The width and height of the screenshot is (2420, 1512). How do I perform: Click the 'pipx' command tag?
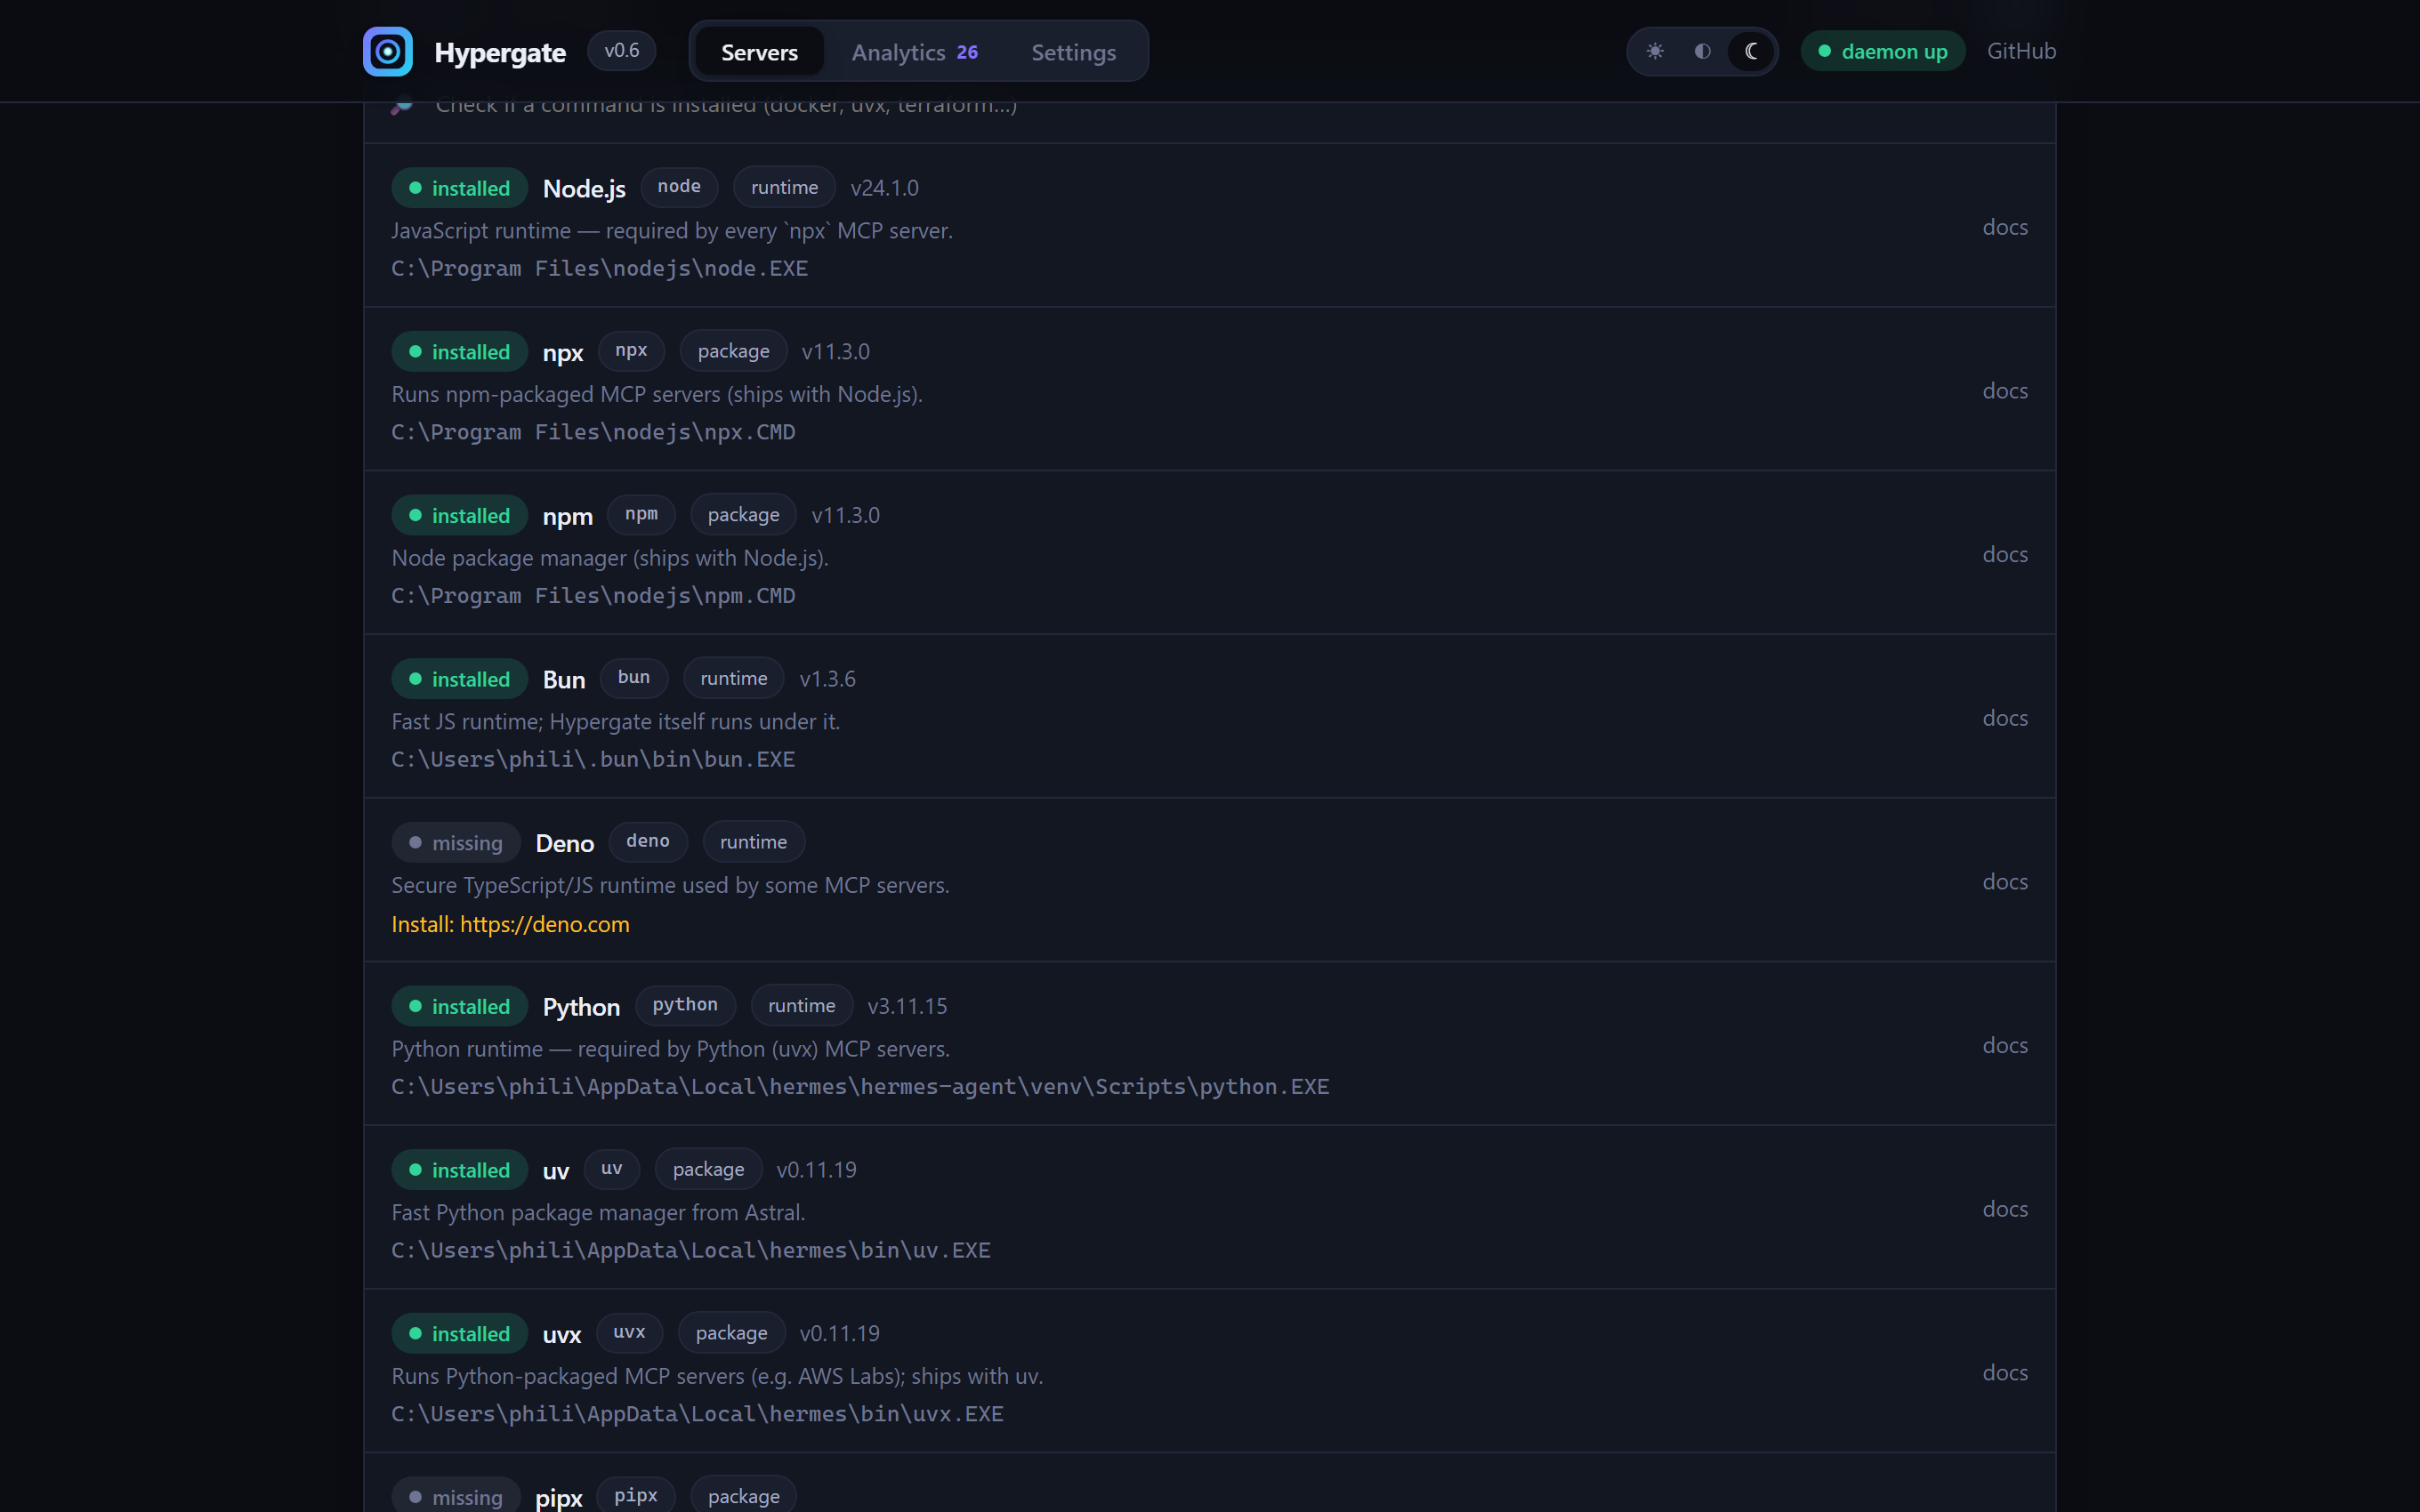[x=636, y=1496]
